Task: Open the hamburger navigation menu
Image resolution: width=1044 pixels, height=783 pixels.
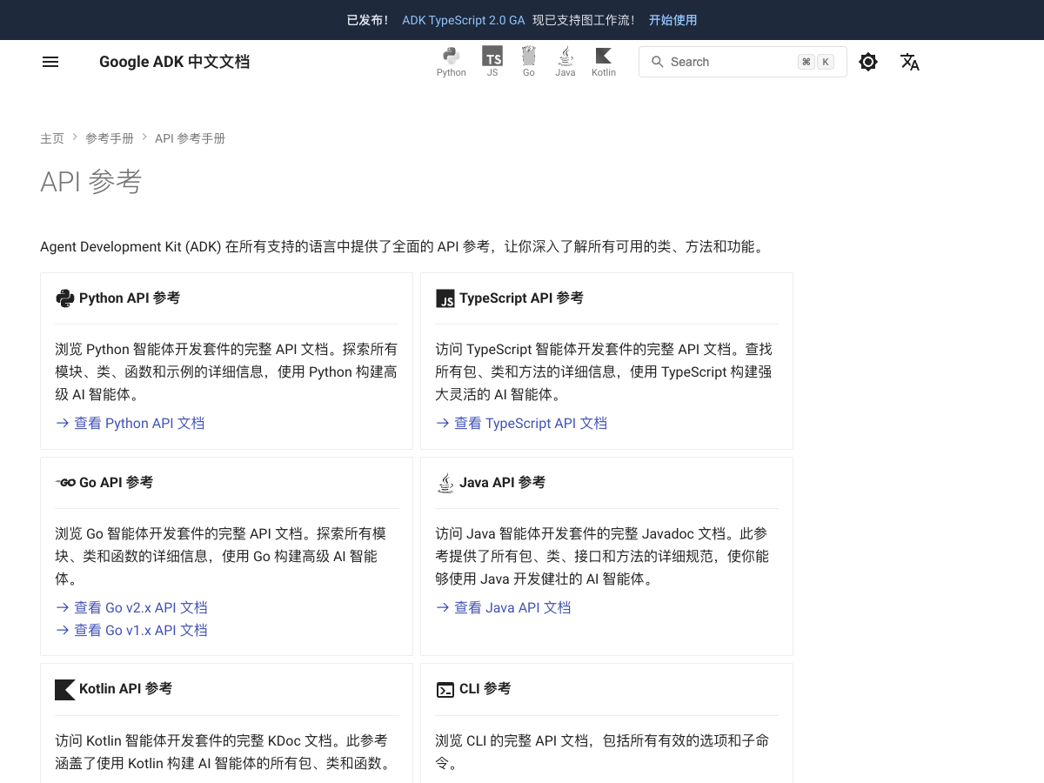Action: pos(50,62)
